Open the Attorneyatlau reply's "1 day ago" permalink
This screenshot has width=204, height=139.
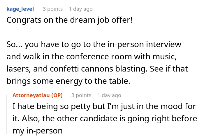[109, 95]
